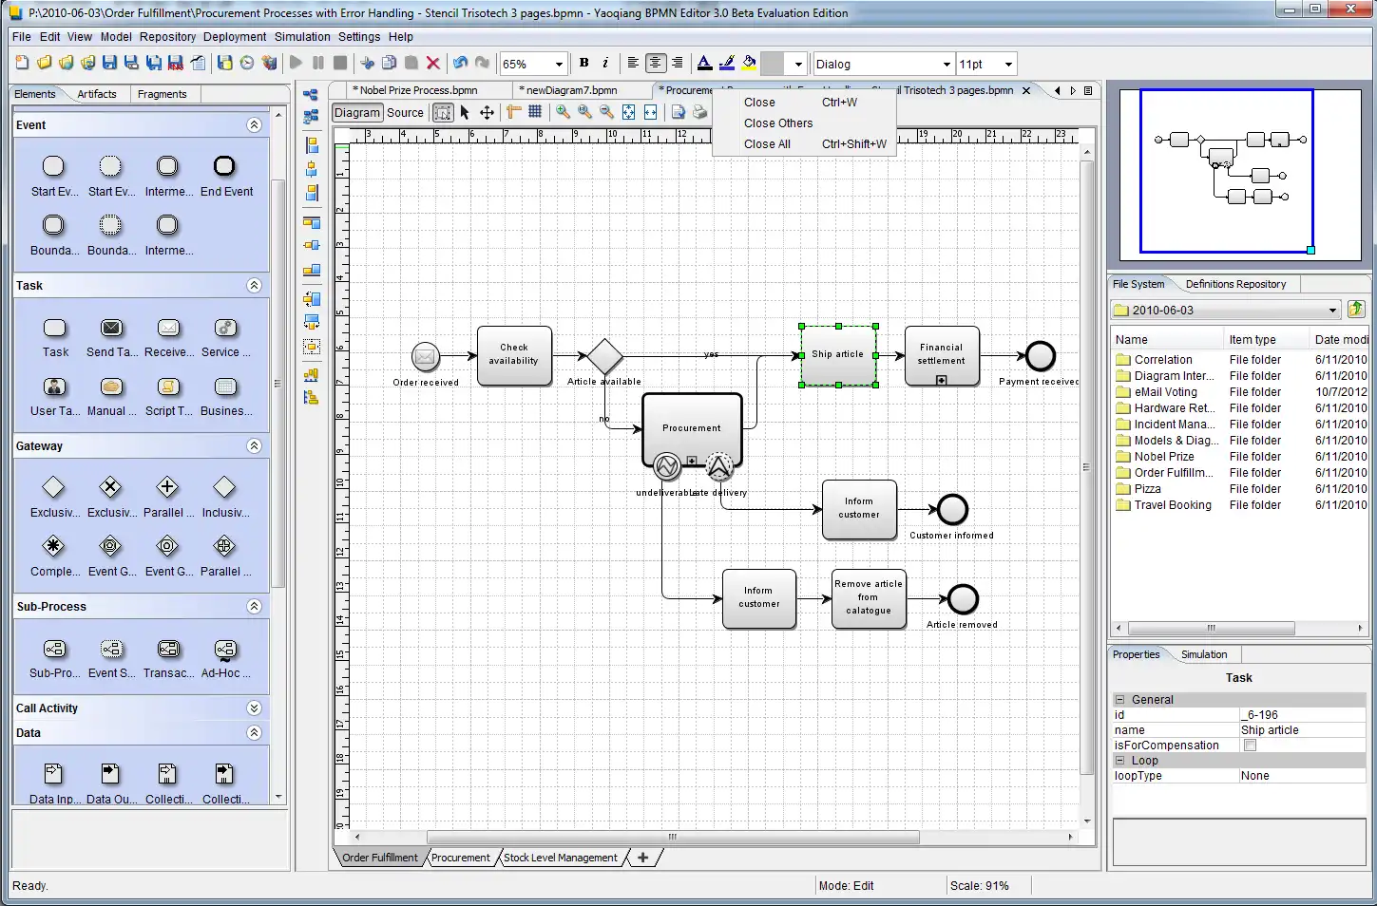Toggle bold text formatting
Viewport: 1377px width, 906px height.
click(x=583, y=64)
